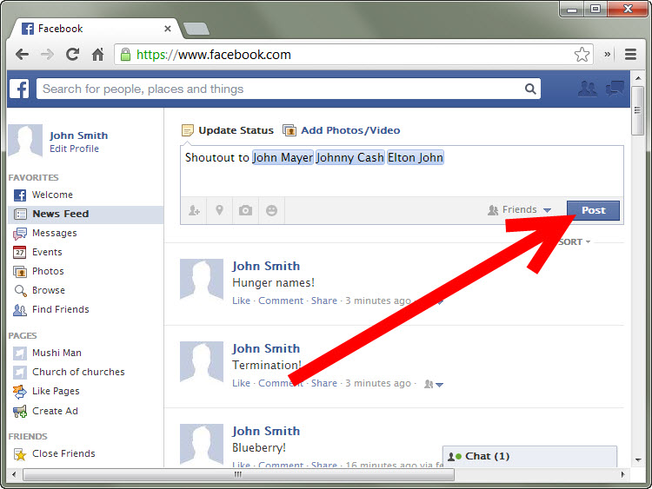Image resolution: width=652 pixels, height=489 pixels.
Task: Open messages icon in Facebook header
Action: (x=615, y=89)
